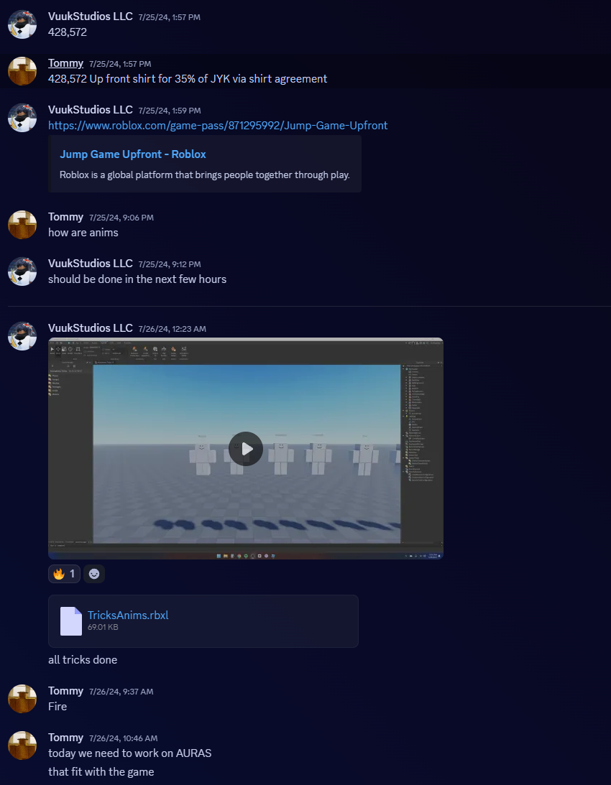Viewport: 611px width, 785px height.
Task: Click VuukStudios LLC username at 12:23 AM
Action: point(91,328)
